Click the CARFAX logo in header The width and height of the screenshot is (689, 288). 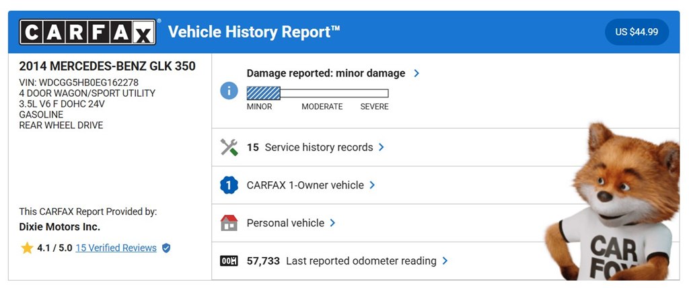(88, 32)
